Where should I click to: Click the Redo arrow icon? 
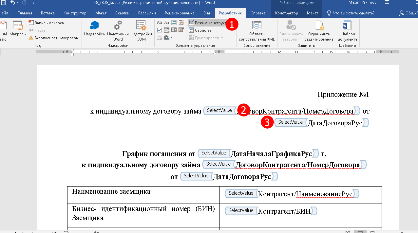point(24,3)
